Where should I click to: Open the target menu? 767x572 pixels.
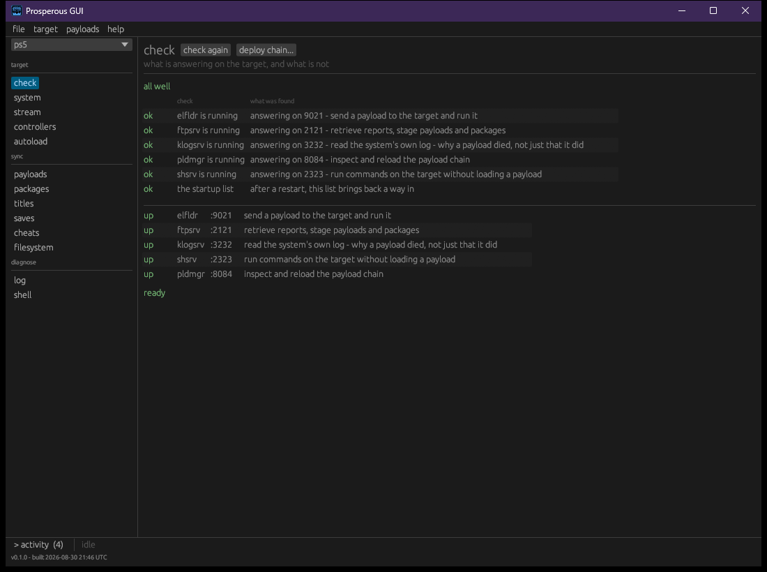[x=45, y=29]
